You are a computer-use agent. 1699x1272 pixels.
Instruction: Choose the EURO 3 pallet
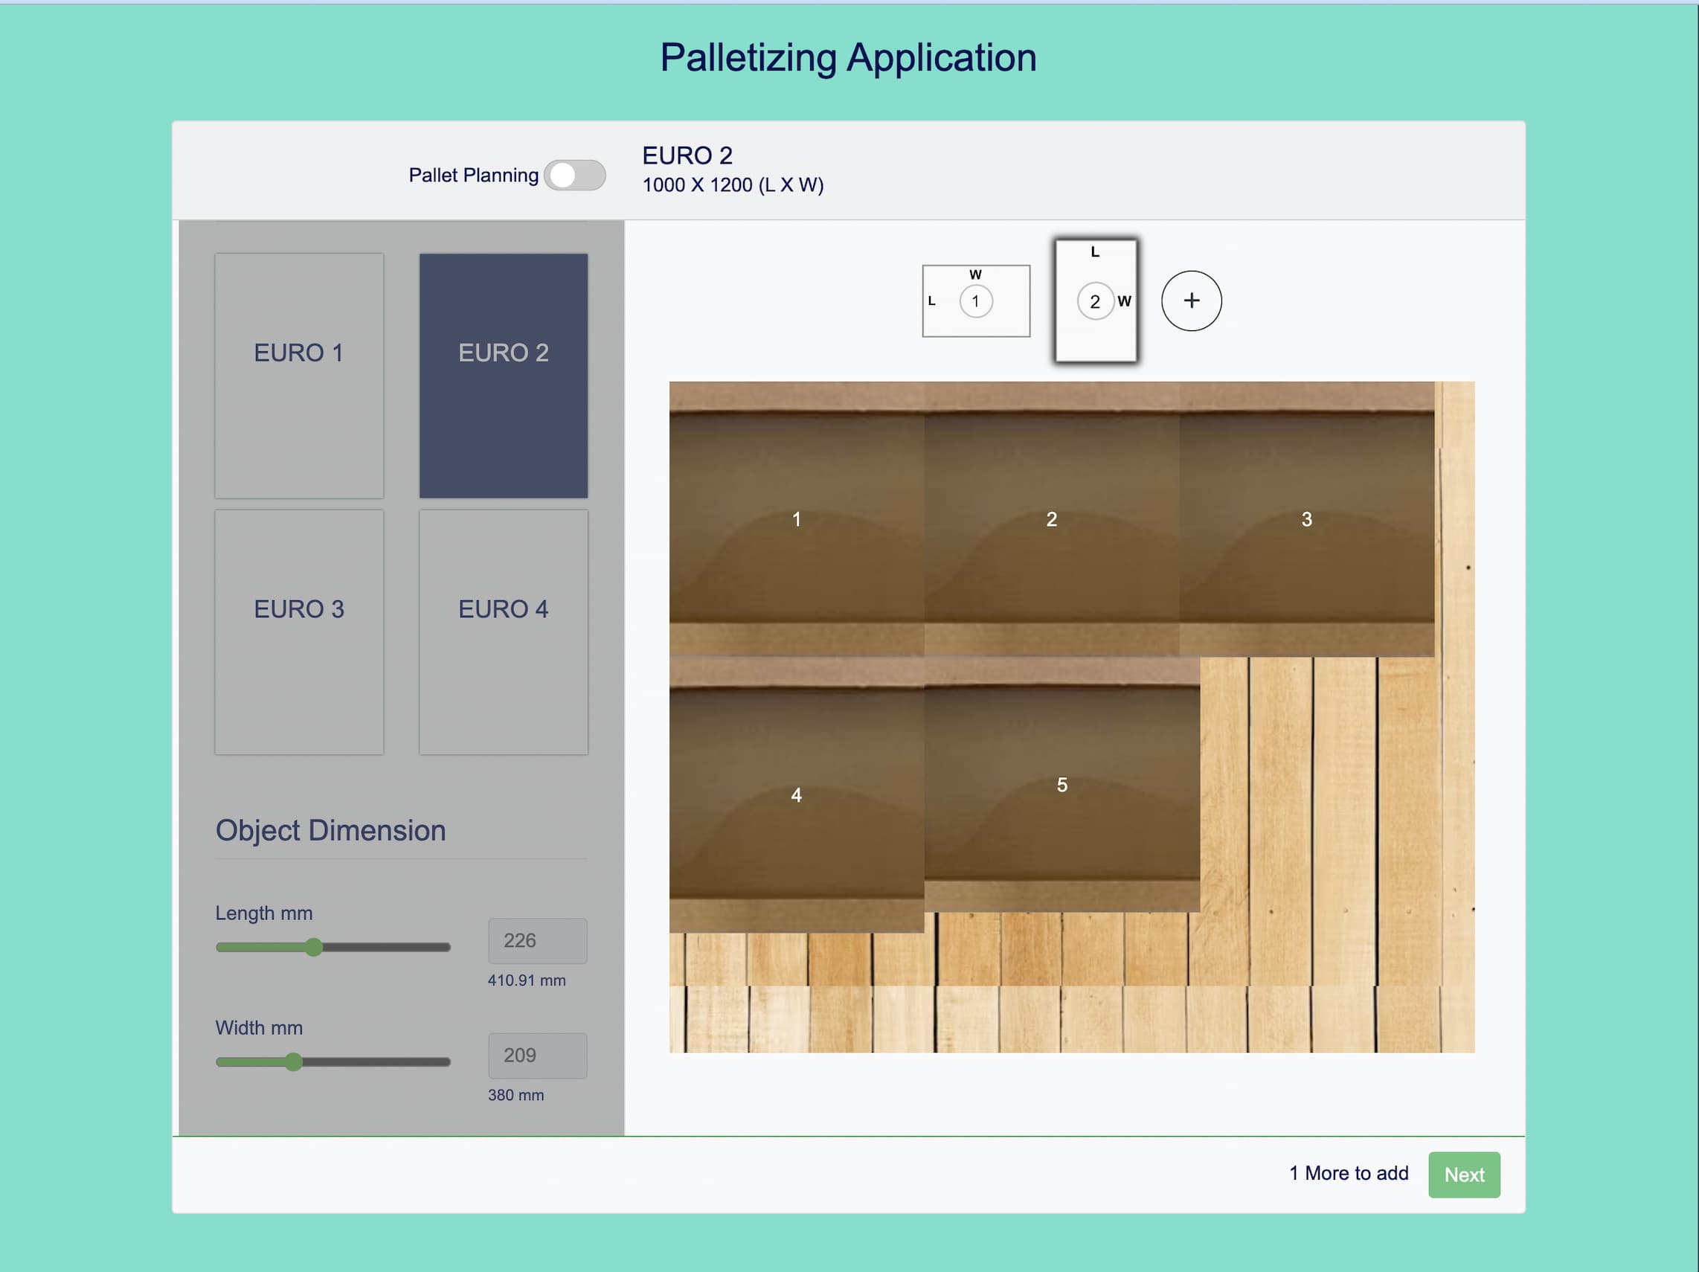point(299,632)
